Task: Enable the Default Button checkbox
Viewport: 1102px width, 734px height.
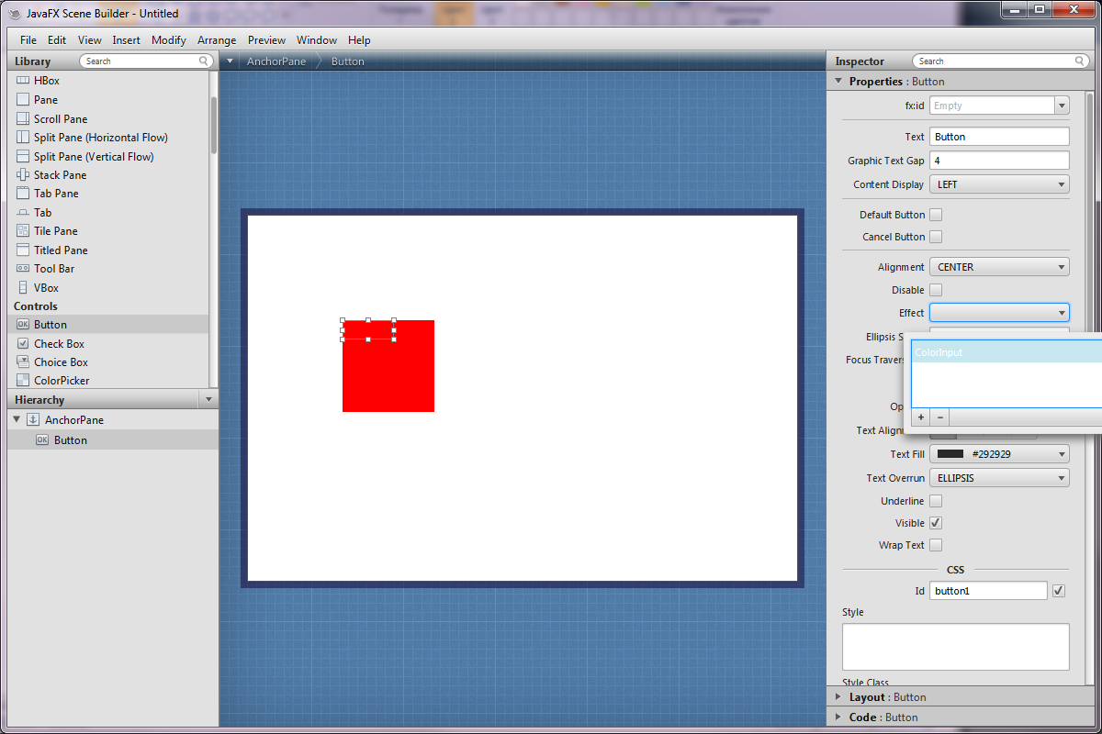Action: (936, 215)
